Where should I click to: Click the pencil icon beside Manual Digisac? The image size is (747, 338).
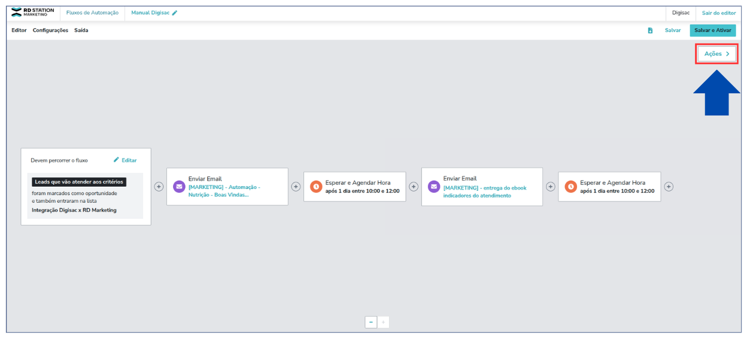[x=175, y=13]
